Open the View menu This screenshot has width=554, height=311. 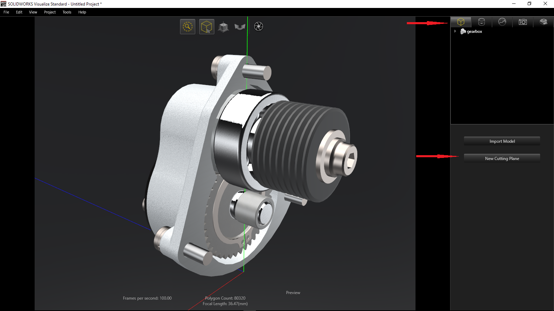(33, 12)
